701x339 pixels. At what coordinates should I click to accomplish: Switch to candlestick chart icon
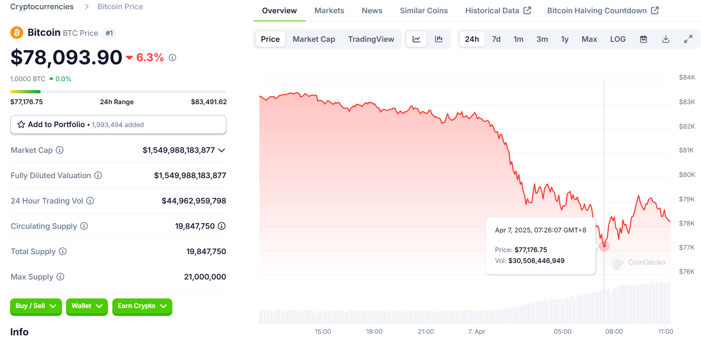pyautogui.click(x=438, y=39)
